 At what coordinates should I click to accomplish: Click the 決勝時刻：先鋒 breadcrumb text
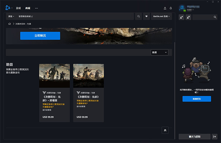(x=23, y=24)
